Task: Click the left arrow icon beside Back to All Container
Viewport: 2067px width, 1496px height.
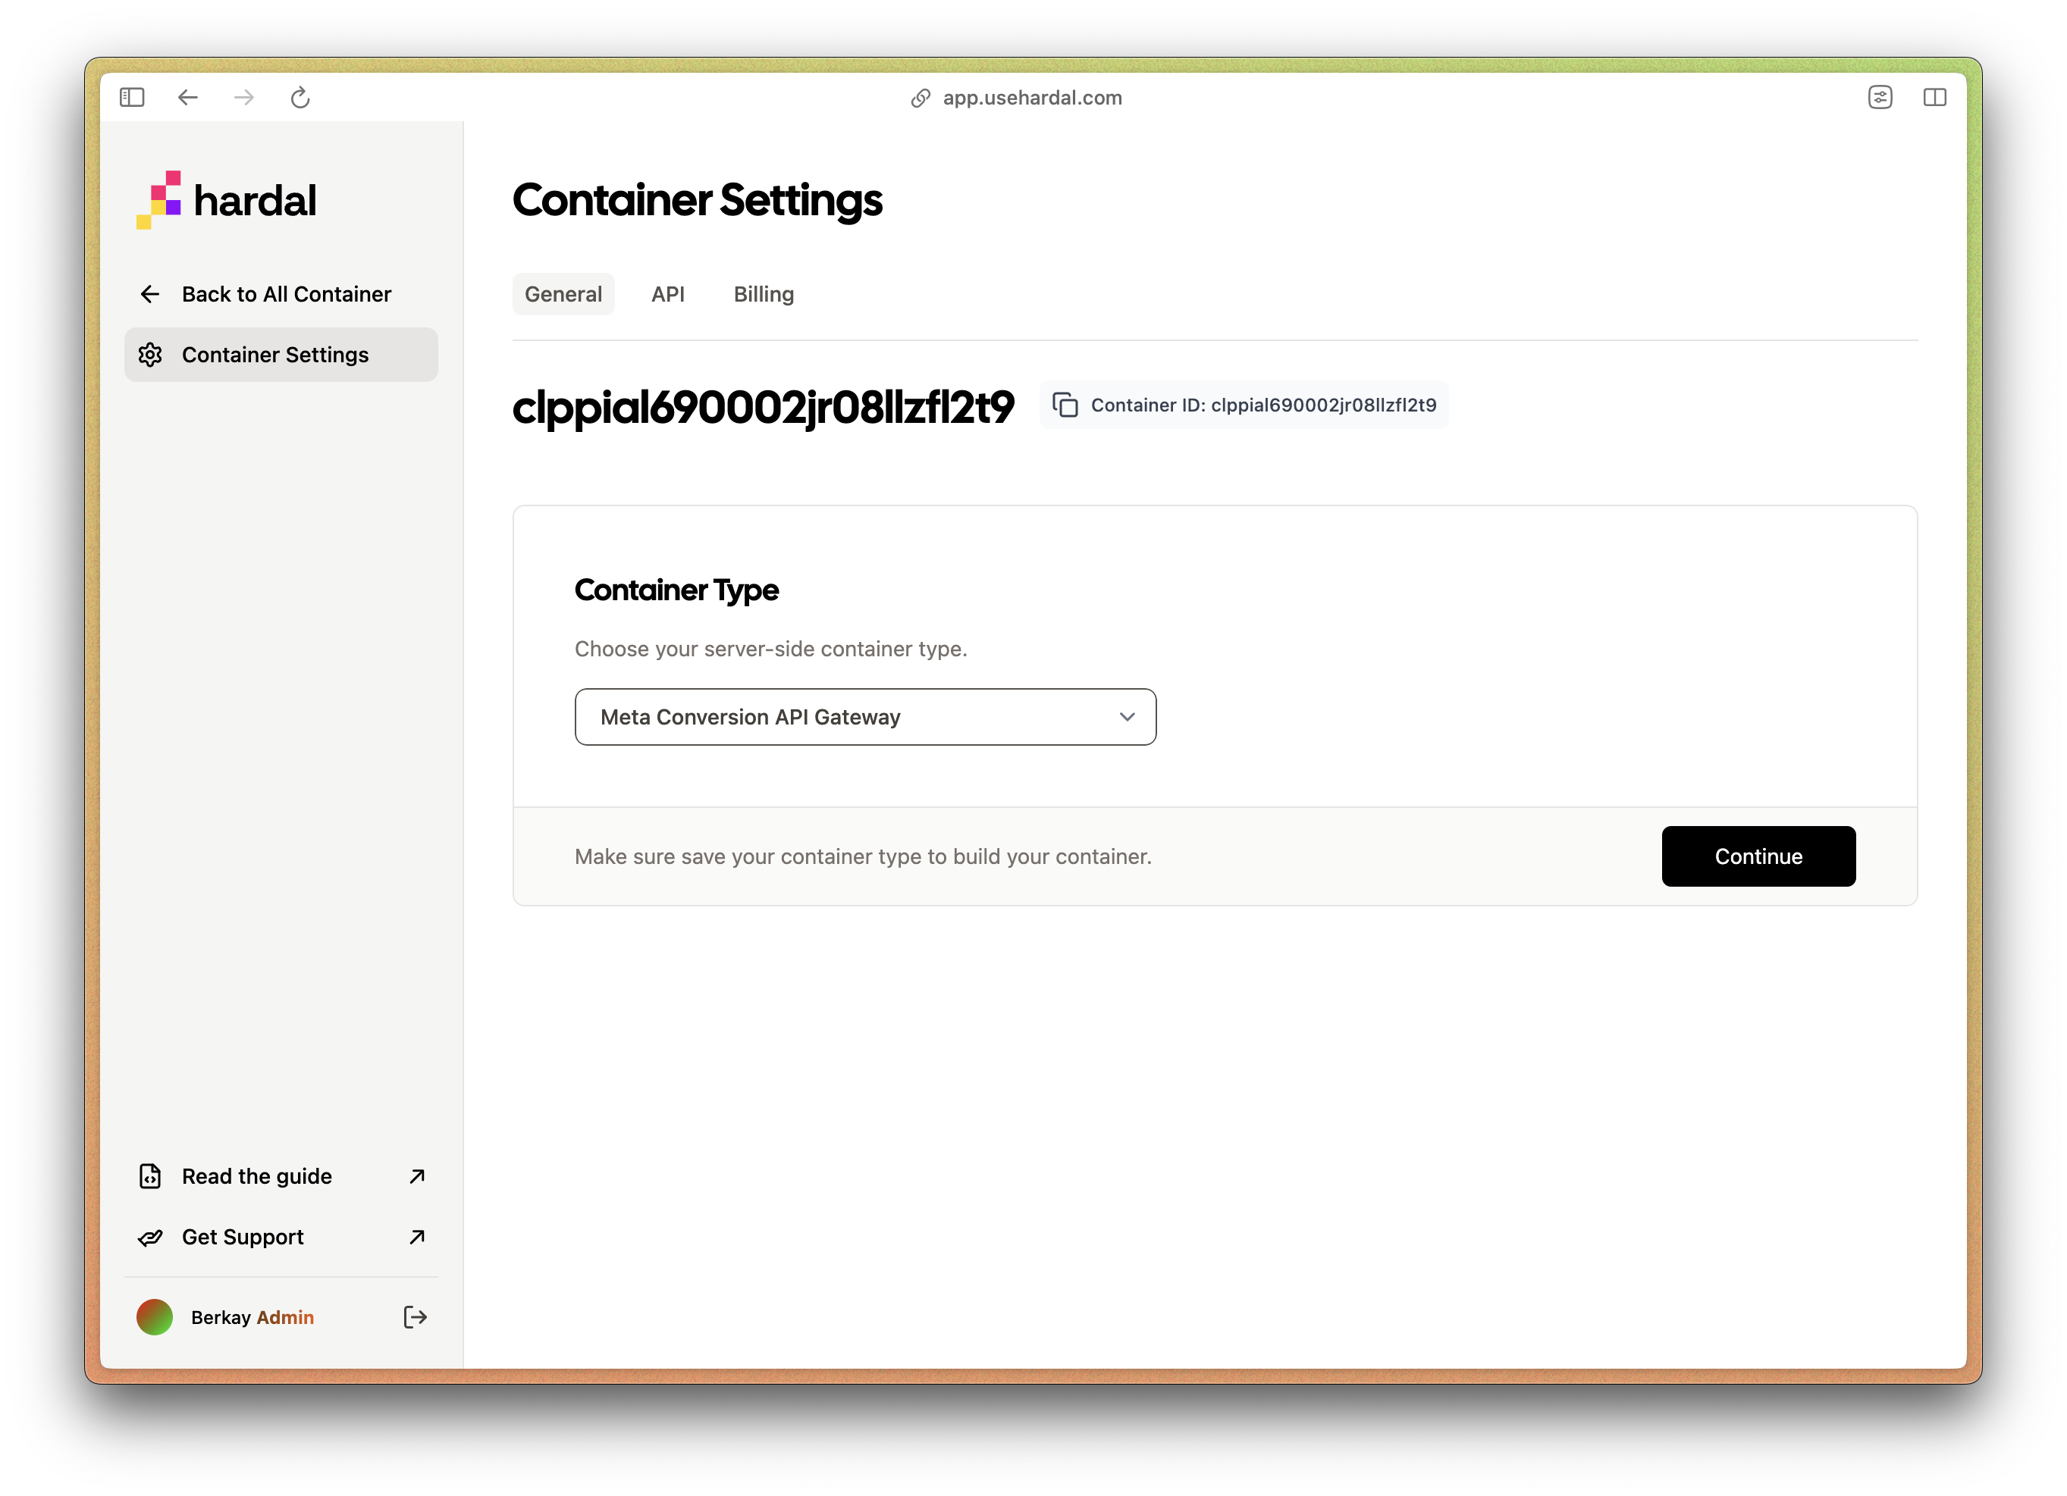Action: pos(150,294)
